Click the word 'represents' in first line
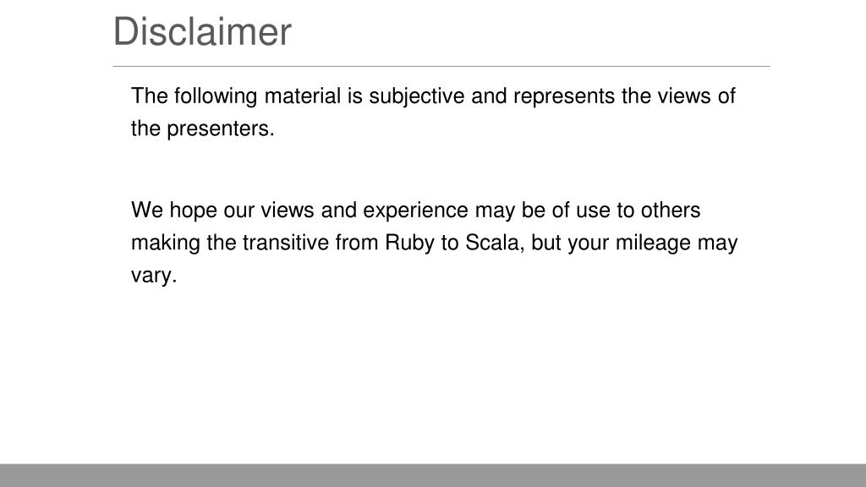This screenshot has width=866, height=487. click(x=564, y=97)
